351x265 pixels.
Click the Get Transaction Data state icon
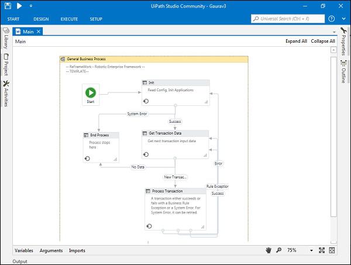(145, 133)
